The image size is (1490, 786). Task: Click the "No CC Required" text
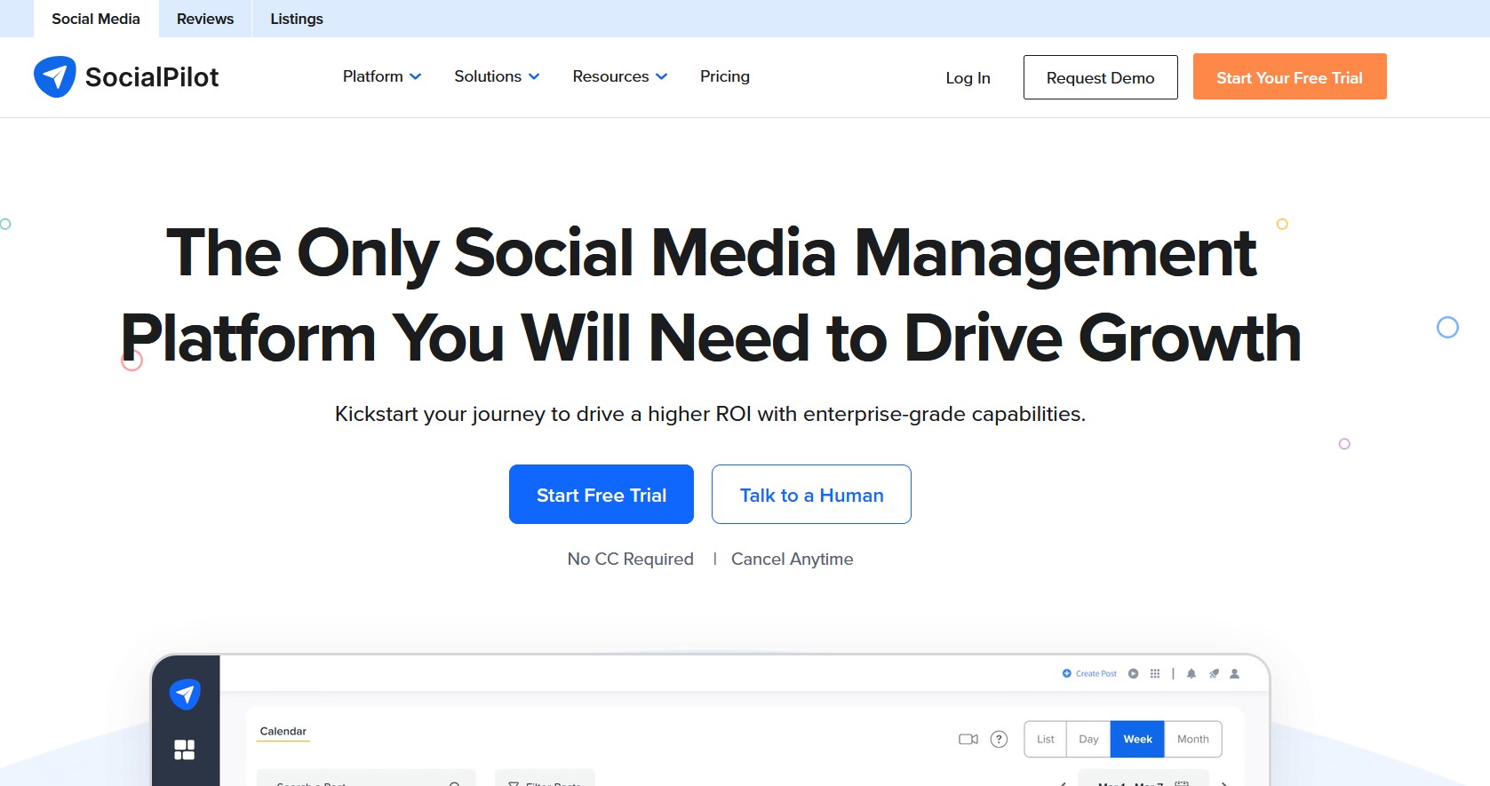point(631,559)
